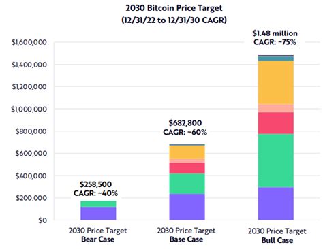Select the yellow segment of Bull Case bar

point(276,82)
